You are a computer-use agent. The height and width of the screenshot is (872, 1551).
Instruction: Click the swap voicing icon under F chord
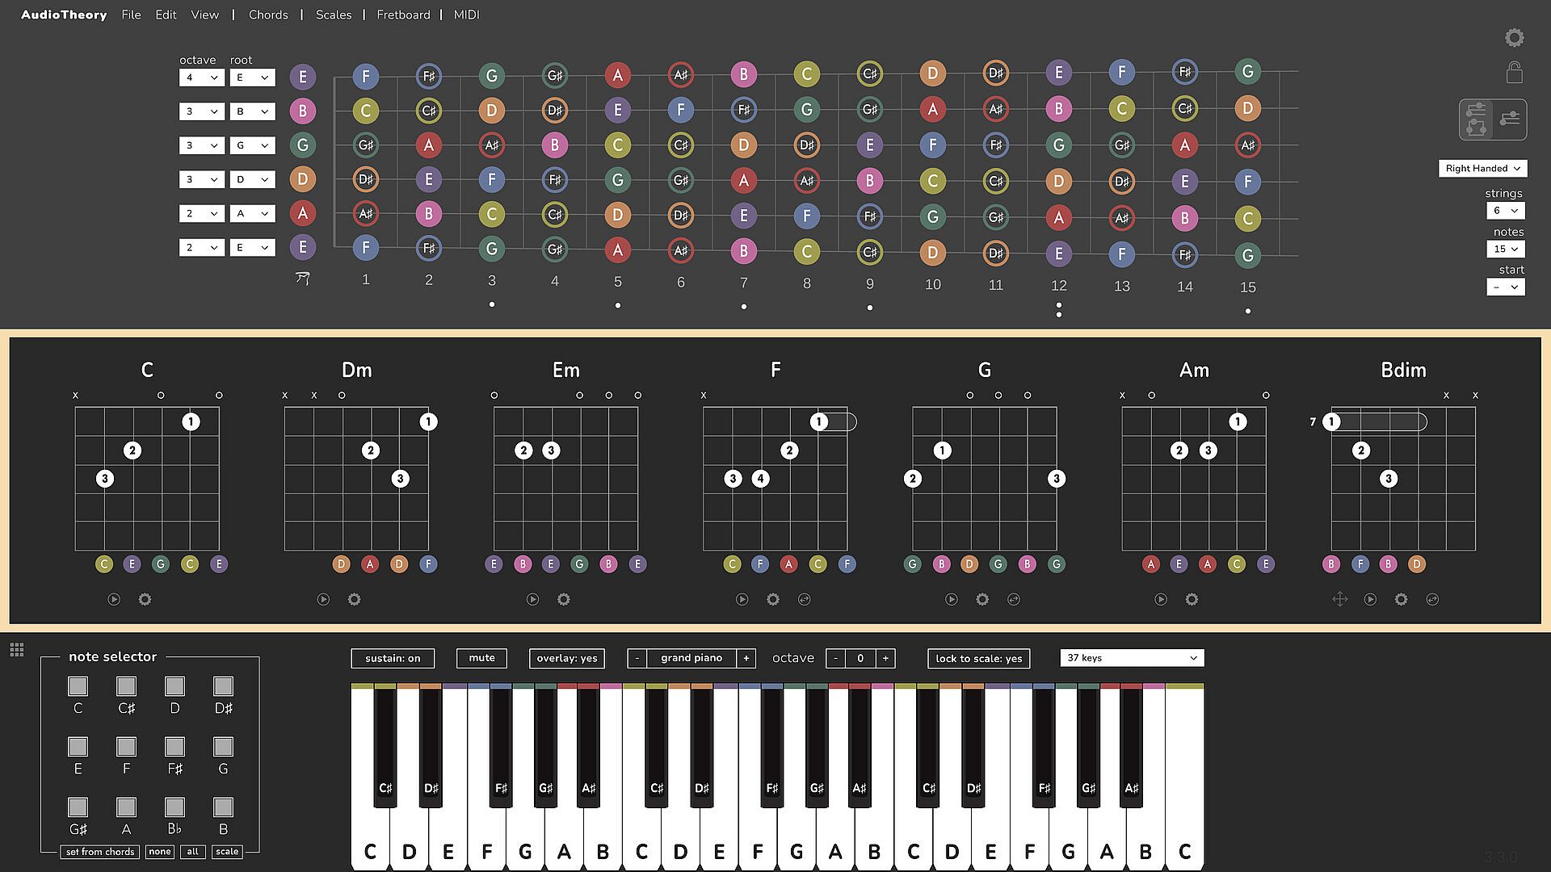[804, 599]
